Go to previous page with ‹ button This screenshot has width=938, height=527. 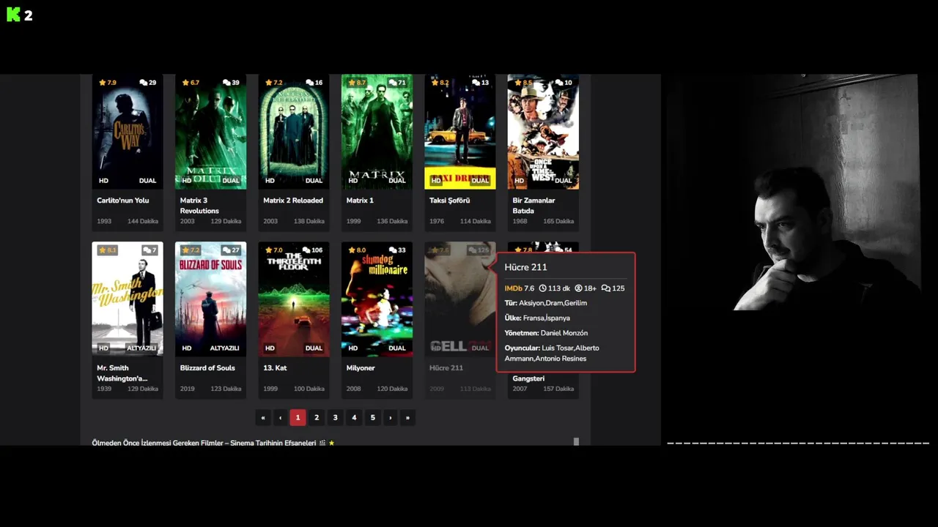[280, 417]
